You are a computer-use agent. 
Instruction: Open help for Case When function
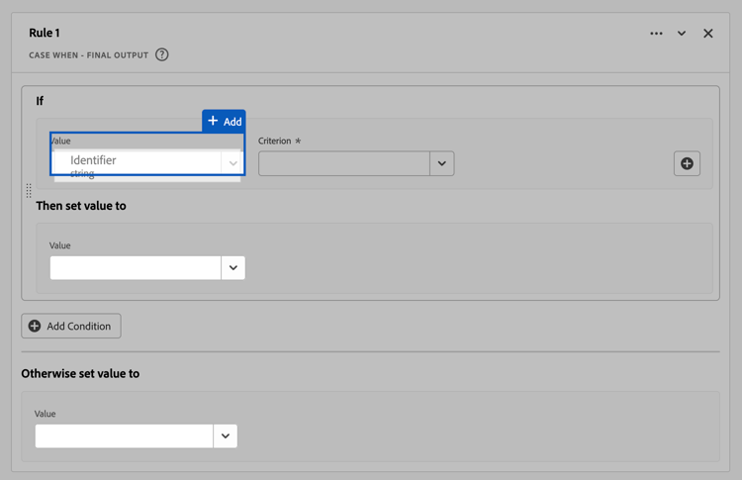(x=162, y=54)
